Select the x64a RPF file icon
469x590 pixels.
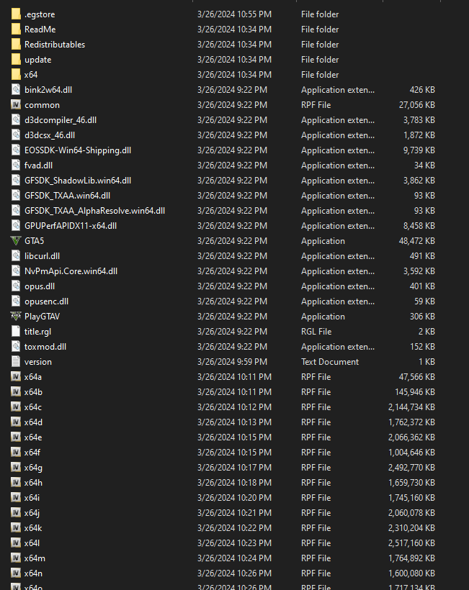coord(16,376)
